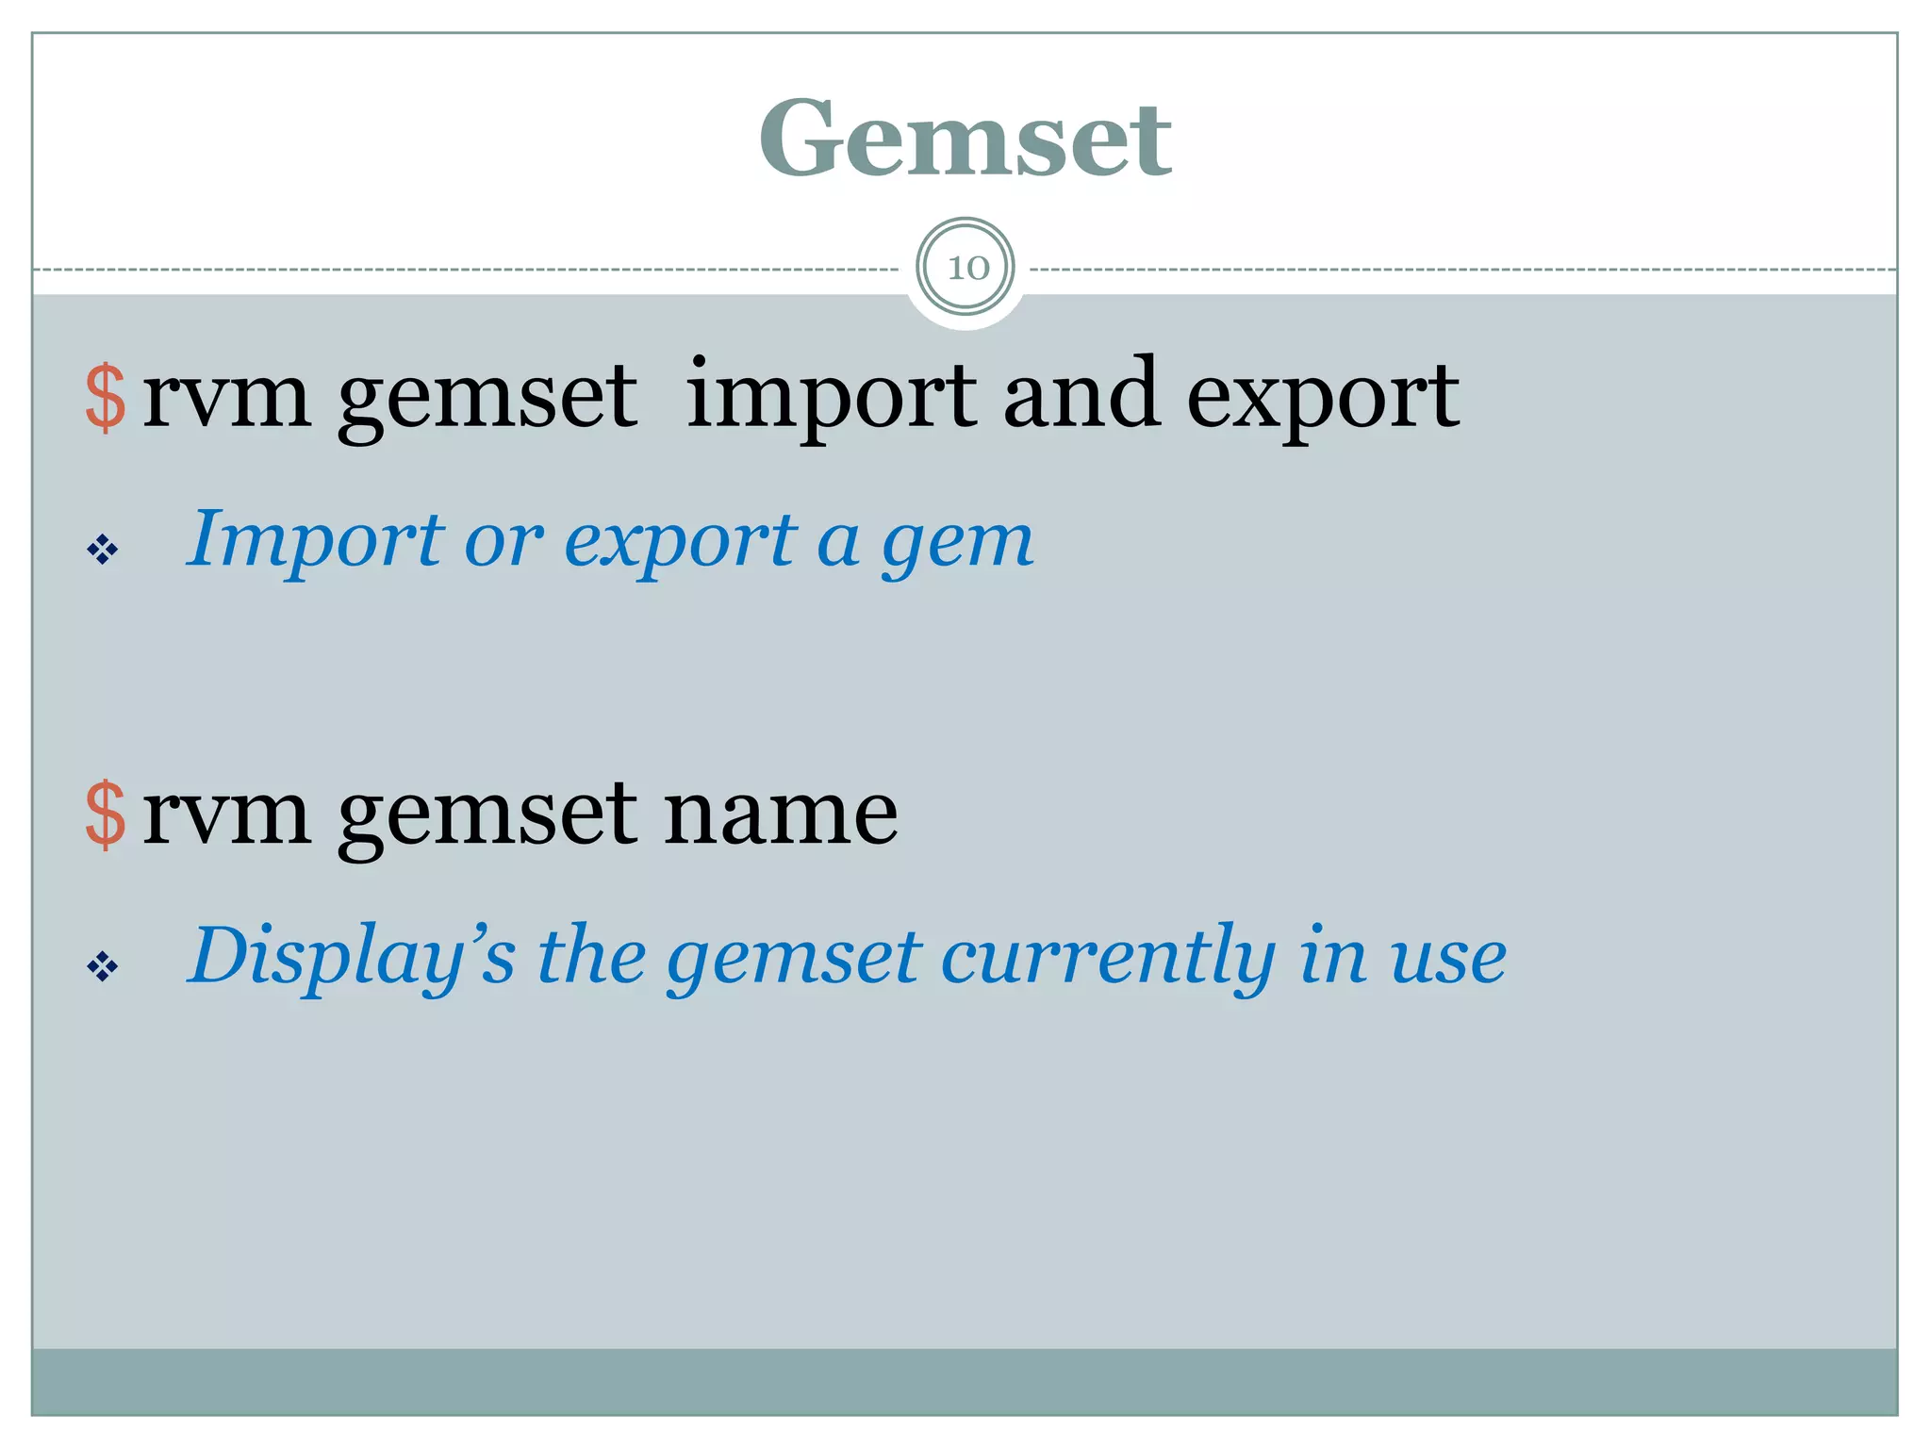
Task: Select italic text Display's the gemset currently in use
Action: [847, 957]
